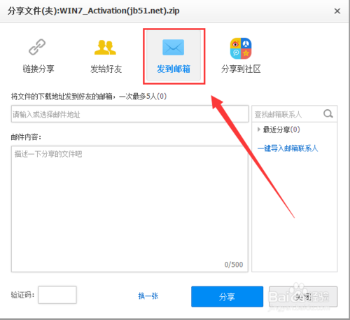Click the 发给好友 tab label
The height and width of the screenshot is (320, 350).
click(106, 69)
